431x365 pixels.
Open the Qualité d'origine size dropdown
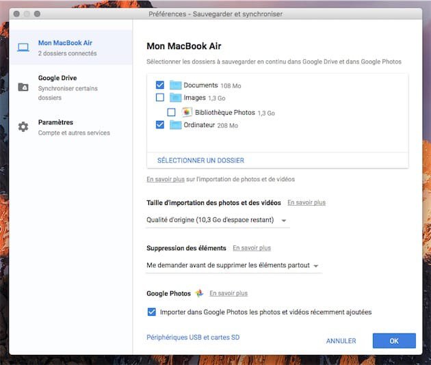[x=218, y=220]
